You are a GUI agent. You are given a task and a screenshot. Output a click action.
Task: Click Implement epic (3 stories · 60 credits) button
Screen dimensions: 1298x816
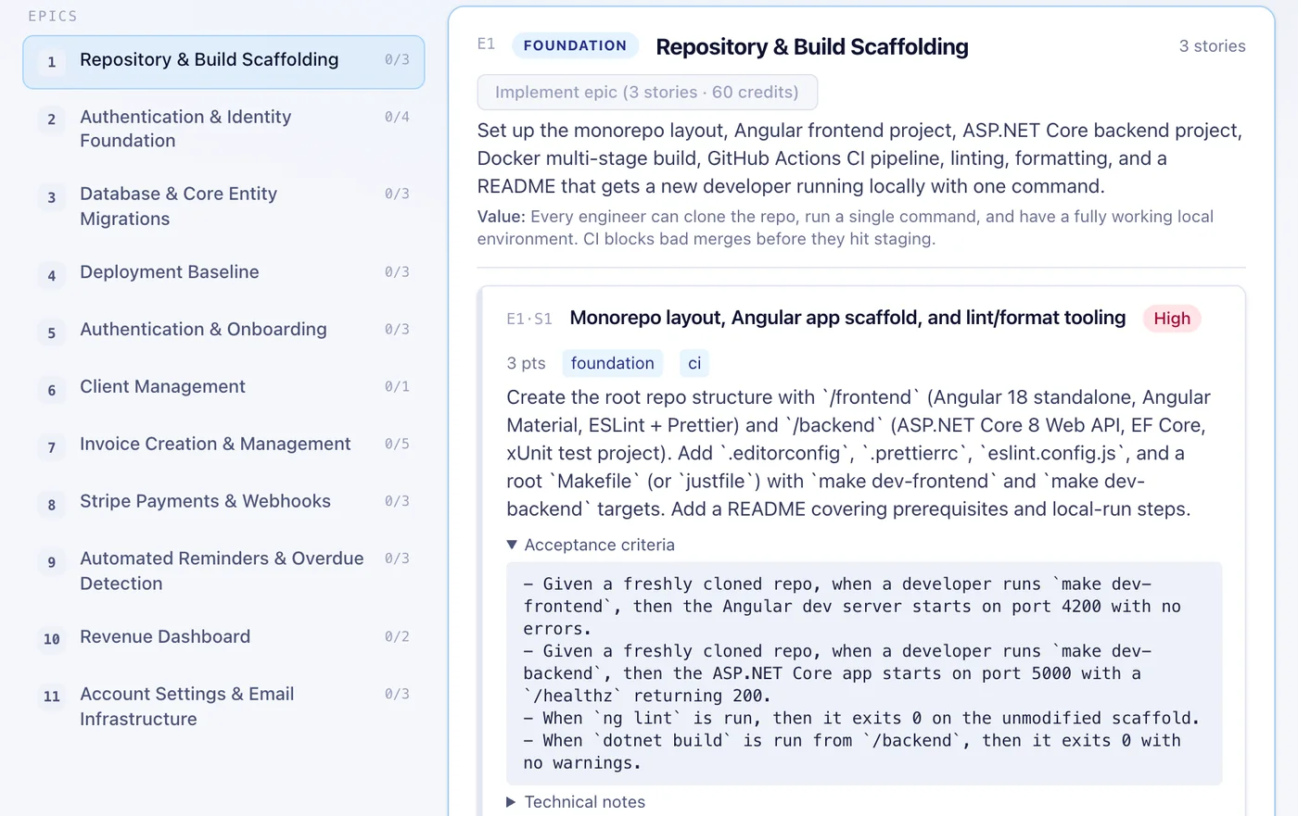click(x=647, y=93)
